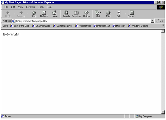Open Best of the Web link
The width and height of the screenshot is (166, 120).
click(20, 26)
